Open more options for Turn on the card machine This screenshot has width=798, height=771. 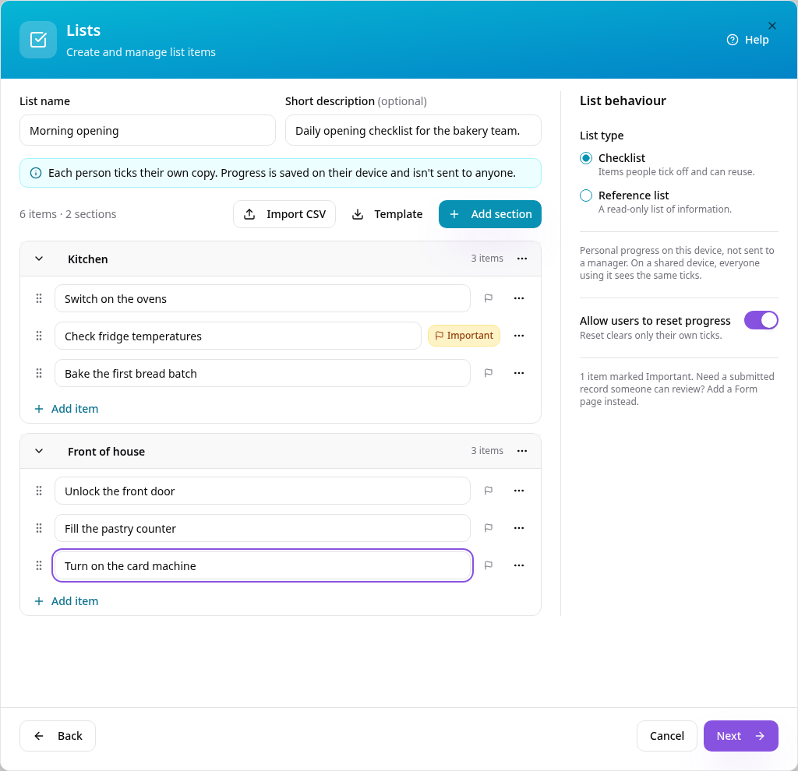tap(518, 565)
